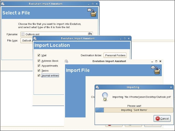Toggle the Address Book checkbox
175x131 pixels.
pyautogui.click(x=39, y=61)
